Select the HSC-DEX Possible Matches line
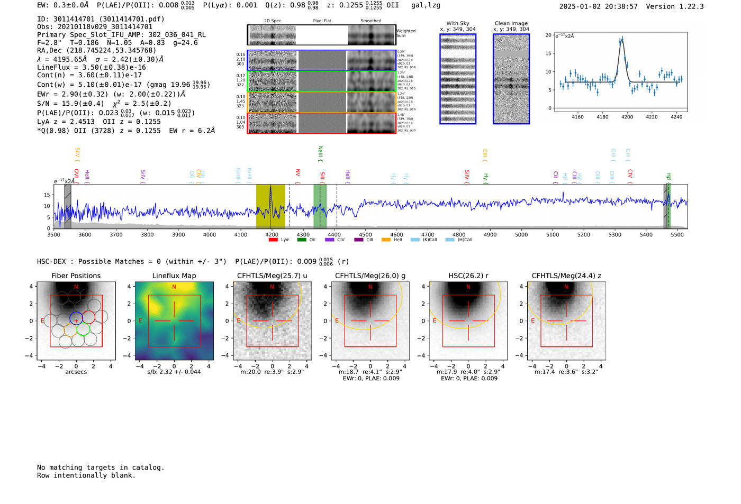Image resolution: width=741 pixels, height=504 pixels. (x=193, y=261)
